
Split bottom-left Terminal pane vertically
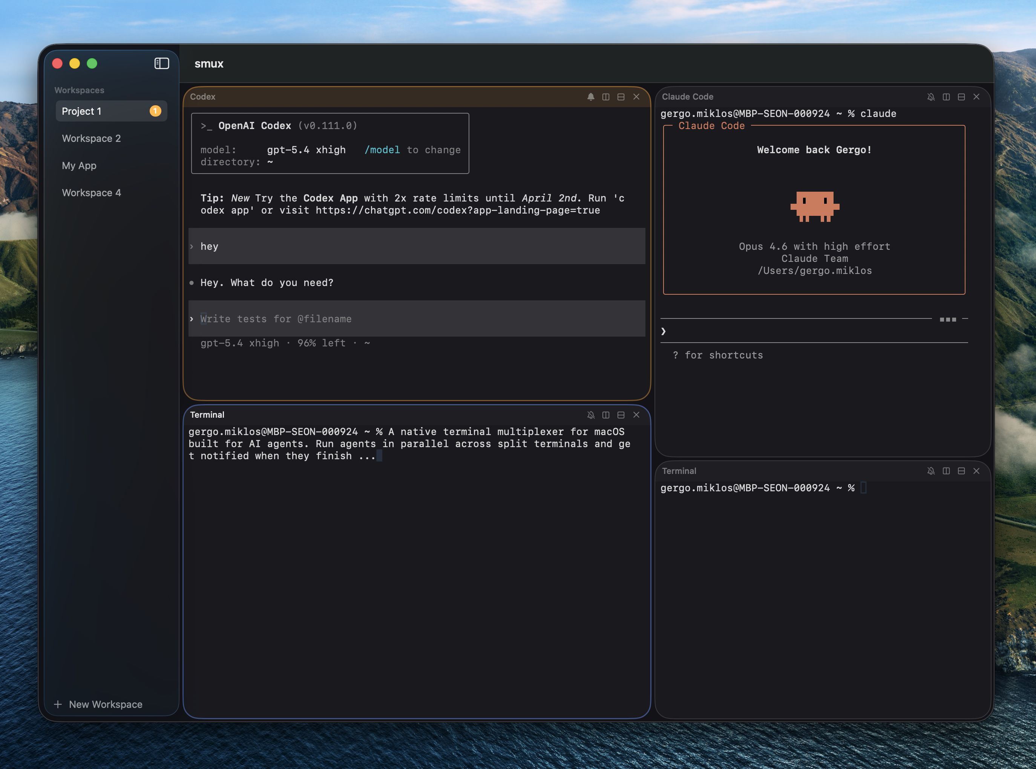(x=606, y=415)
